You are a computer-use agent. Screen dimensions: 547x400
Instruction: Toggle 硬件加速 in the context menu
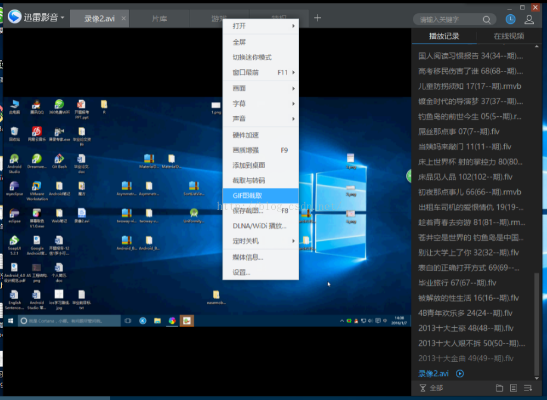(260, 135)
